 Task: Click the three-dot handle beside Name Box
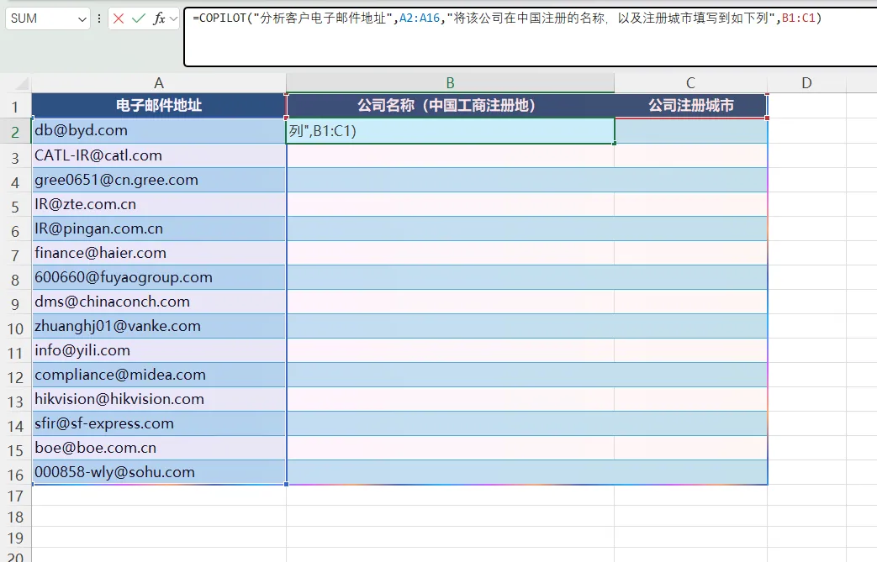(99, 18)
